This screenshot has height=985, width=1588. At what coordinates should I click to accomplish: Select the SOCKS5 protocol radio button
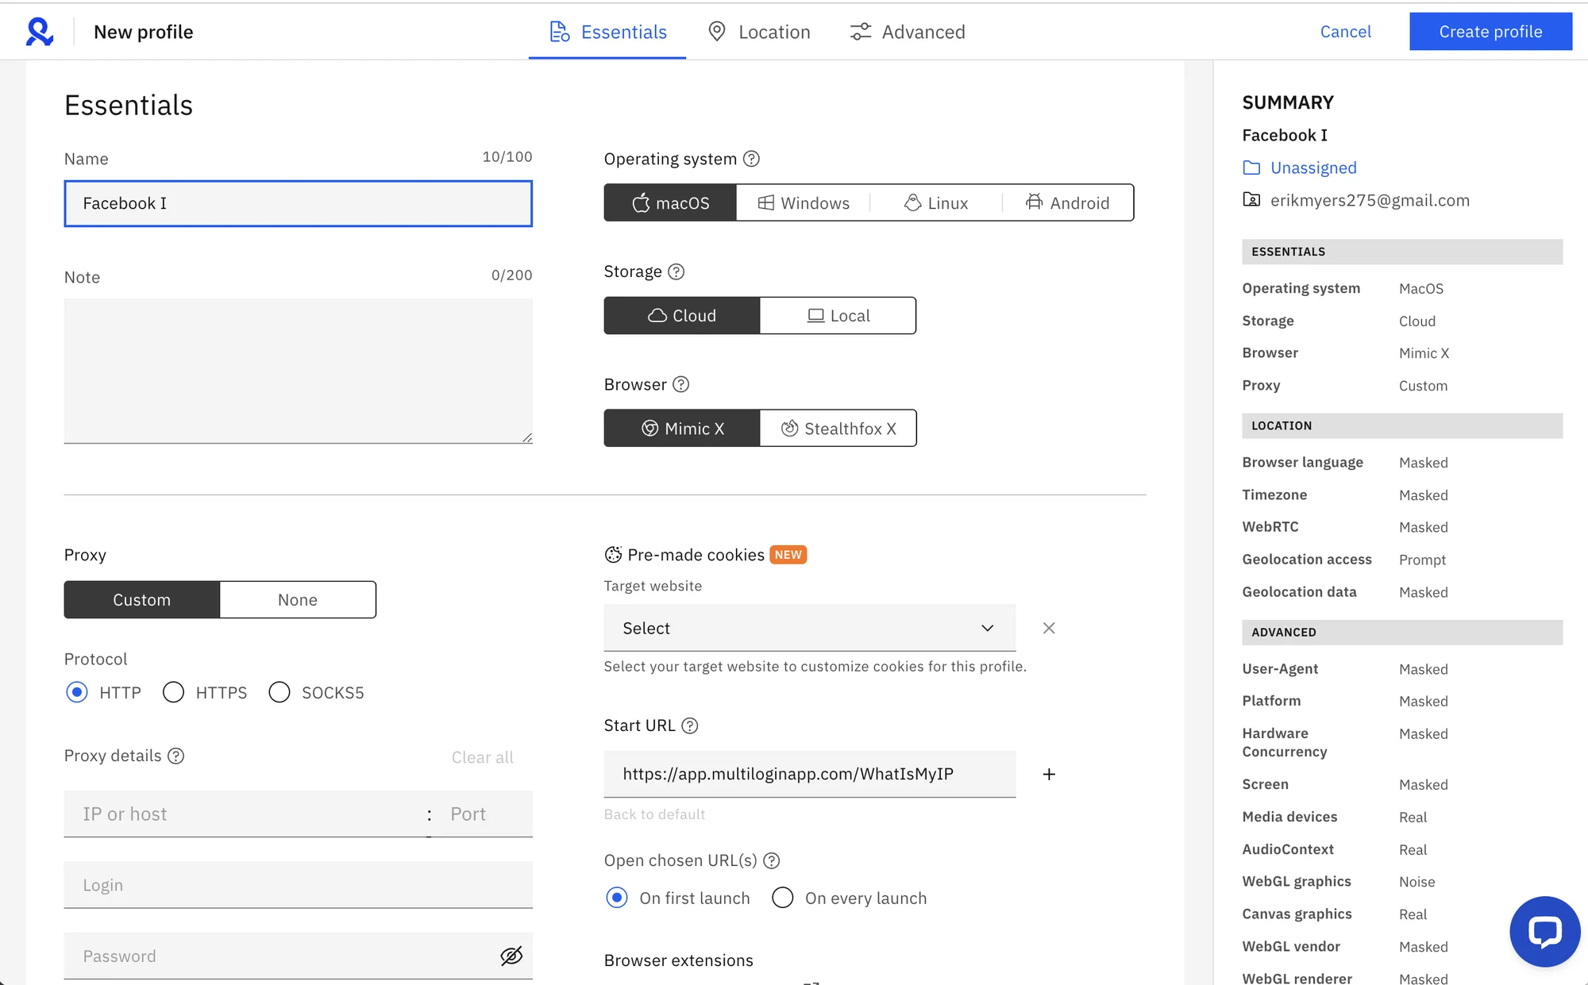[279, 692]
